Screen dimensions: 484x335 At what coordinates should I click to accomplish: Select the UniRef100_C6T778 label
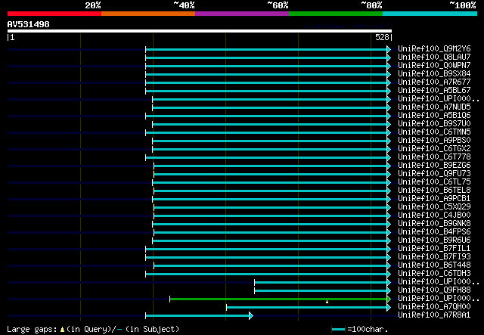pos(434,157)
